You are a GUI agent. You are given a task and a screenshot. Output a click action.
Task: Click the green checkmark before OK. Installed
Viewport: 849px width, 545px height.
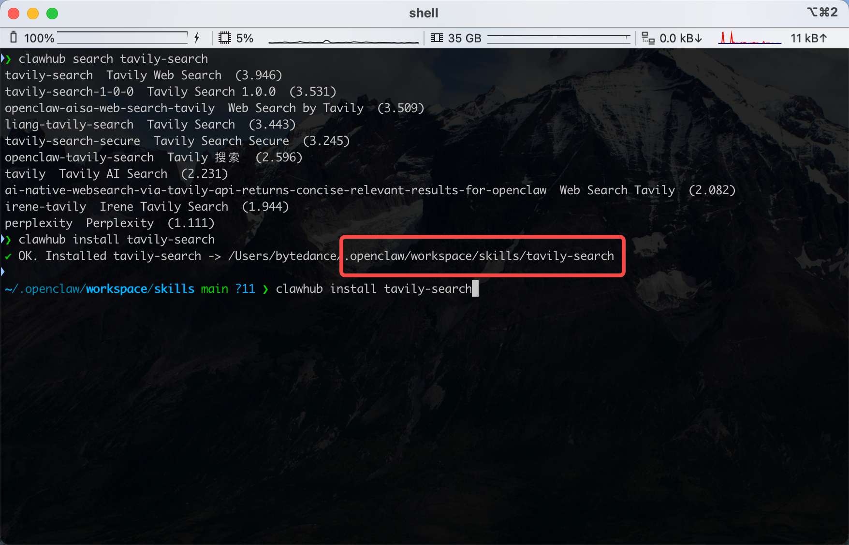pos(7,256)
